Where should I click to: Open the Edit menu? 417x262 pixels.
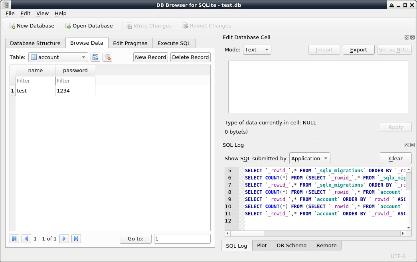pyautogui.click(x=25, y=13)
